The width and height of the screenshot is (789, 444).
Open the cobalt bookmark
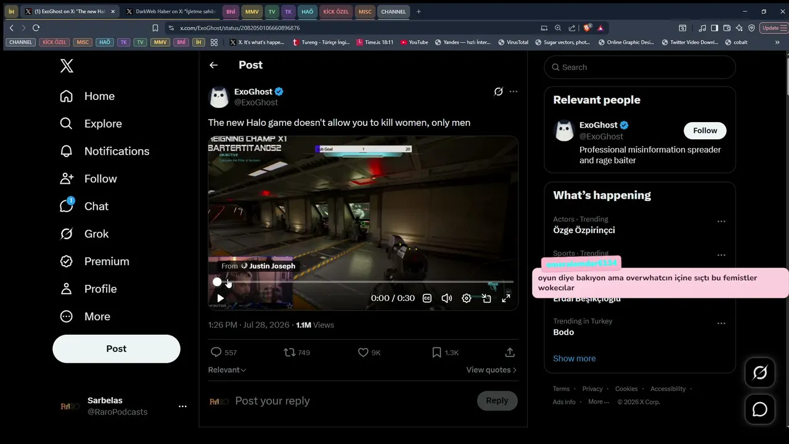pyautogui.click(x=736, y=43)
